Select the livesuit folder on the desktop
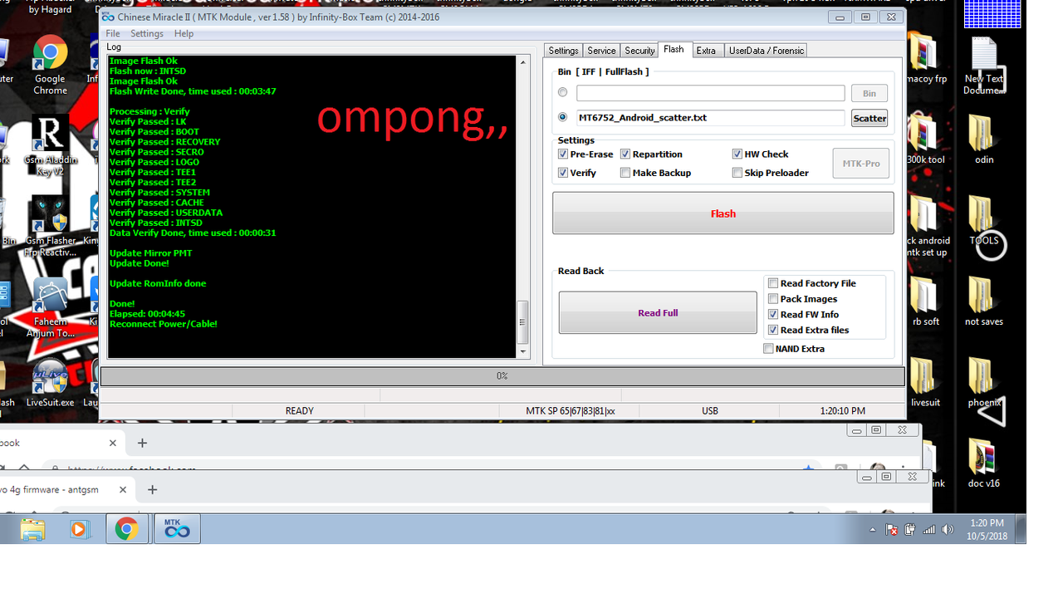1063x598 pixels. point(926,382)
